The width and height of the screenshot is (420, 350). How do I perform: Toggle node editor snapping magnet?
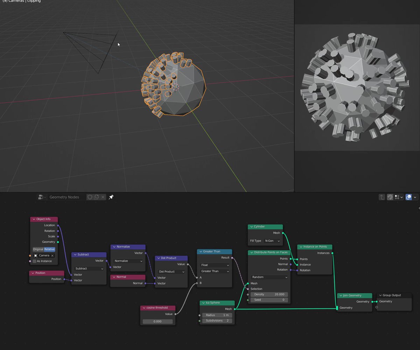pos(390,197)
